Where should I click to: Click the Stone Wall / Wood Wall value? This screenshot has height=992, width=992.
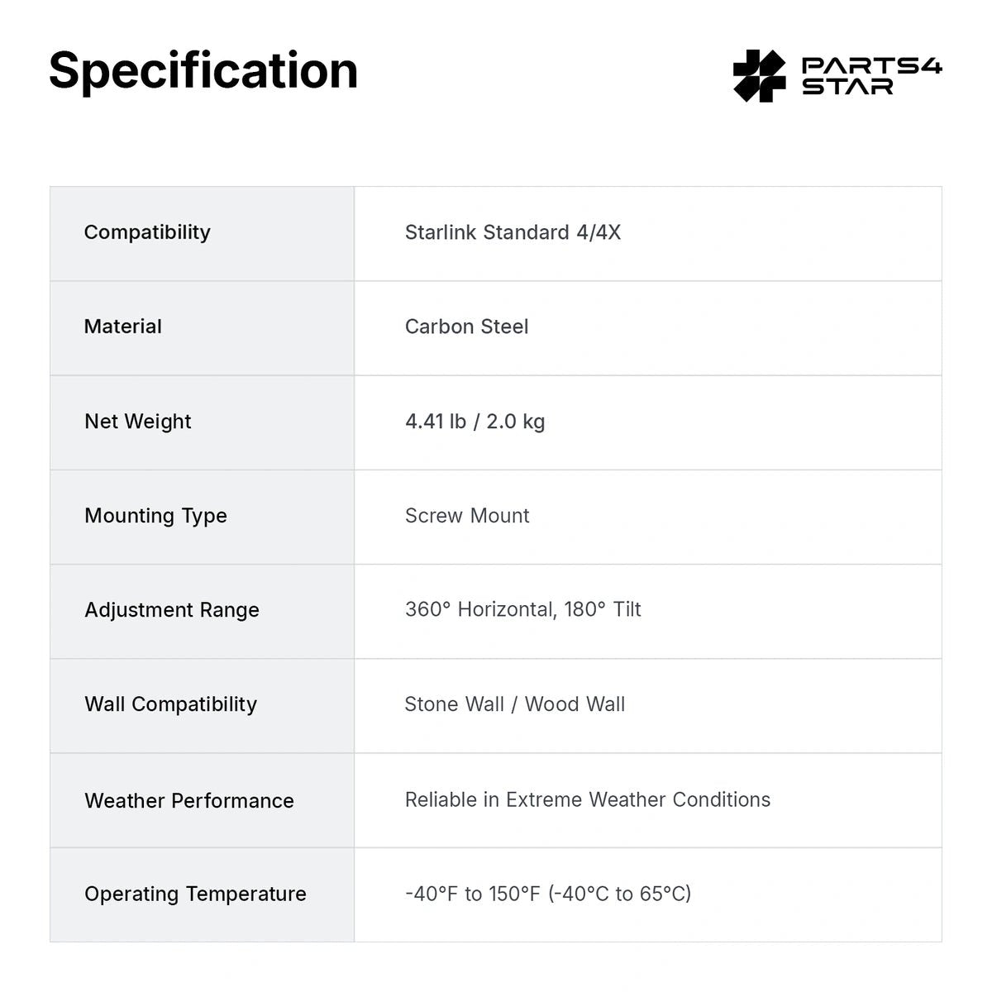click(x=515, y=704)
